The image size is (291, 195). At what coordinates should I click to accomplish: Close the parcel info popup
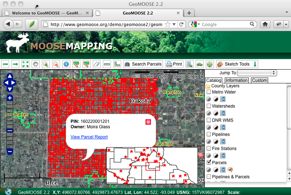(x=148, y=122)
